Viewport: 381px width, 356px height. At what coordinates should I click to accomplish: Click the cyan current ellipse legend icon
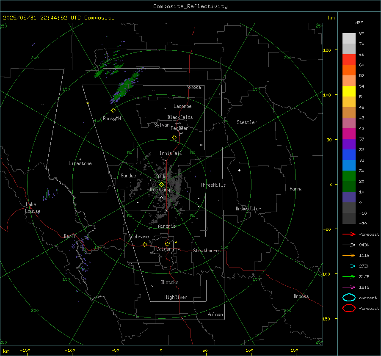pyautogui.click(x=349, y=298)
